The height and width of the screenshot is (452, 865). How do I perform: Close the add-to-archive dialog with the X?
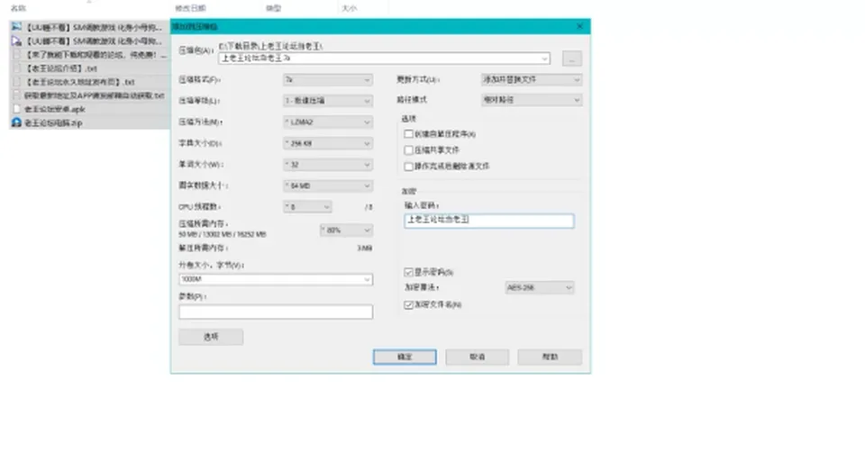579,26
